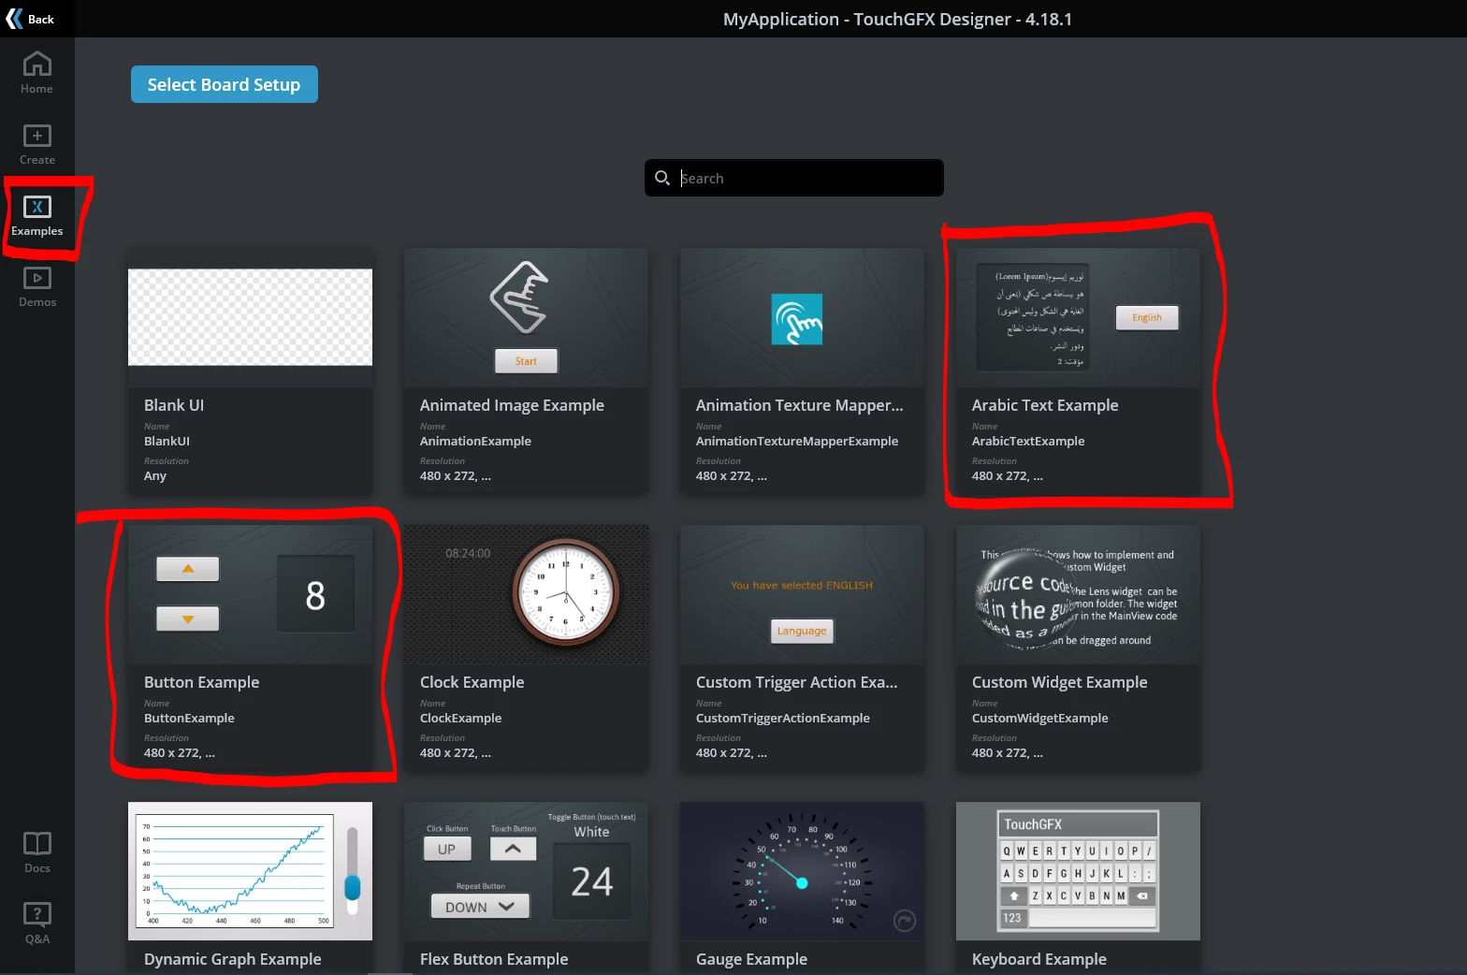
Task: Choose the Animation Texture Mapper thumbnail
Action: point(802,317)
